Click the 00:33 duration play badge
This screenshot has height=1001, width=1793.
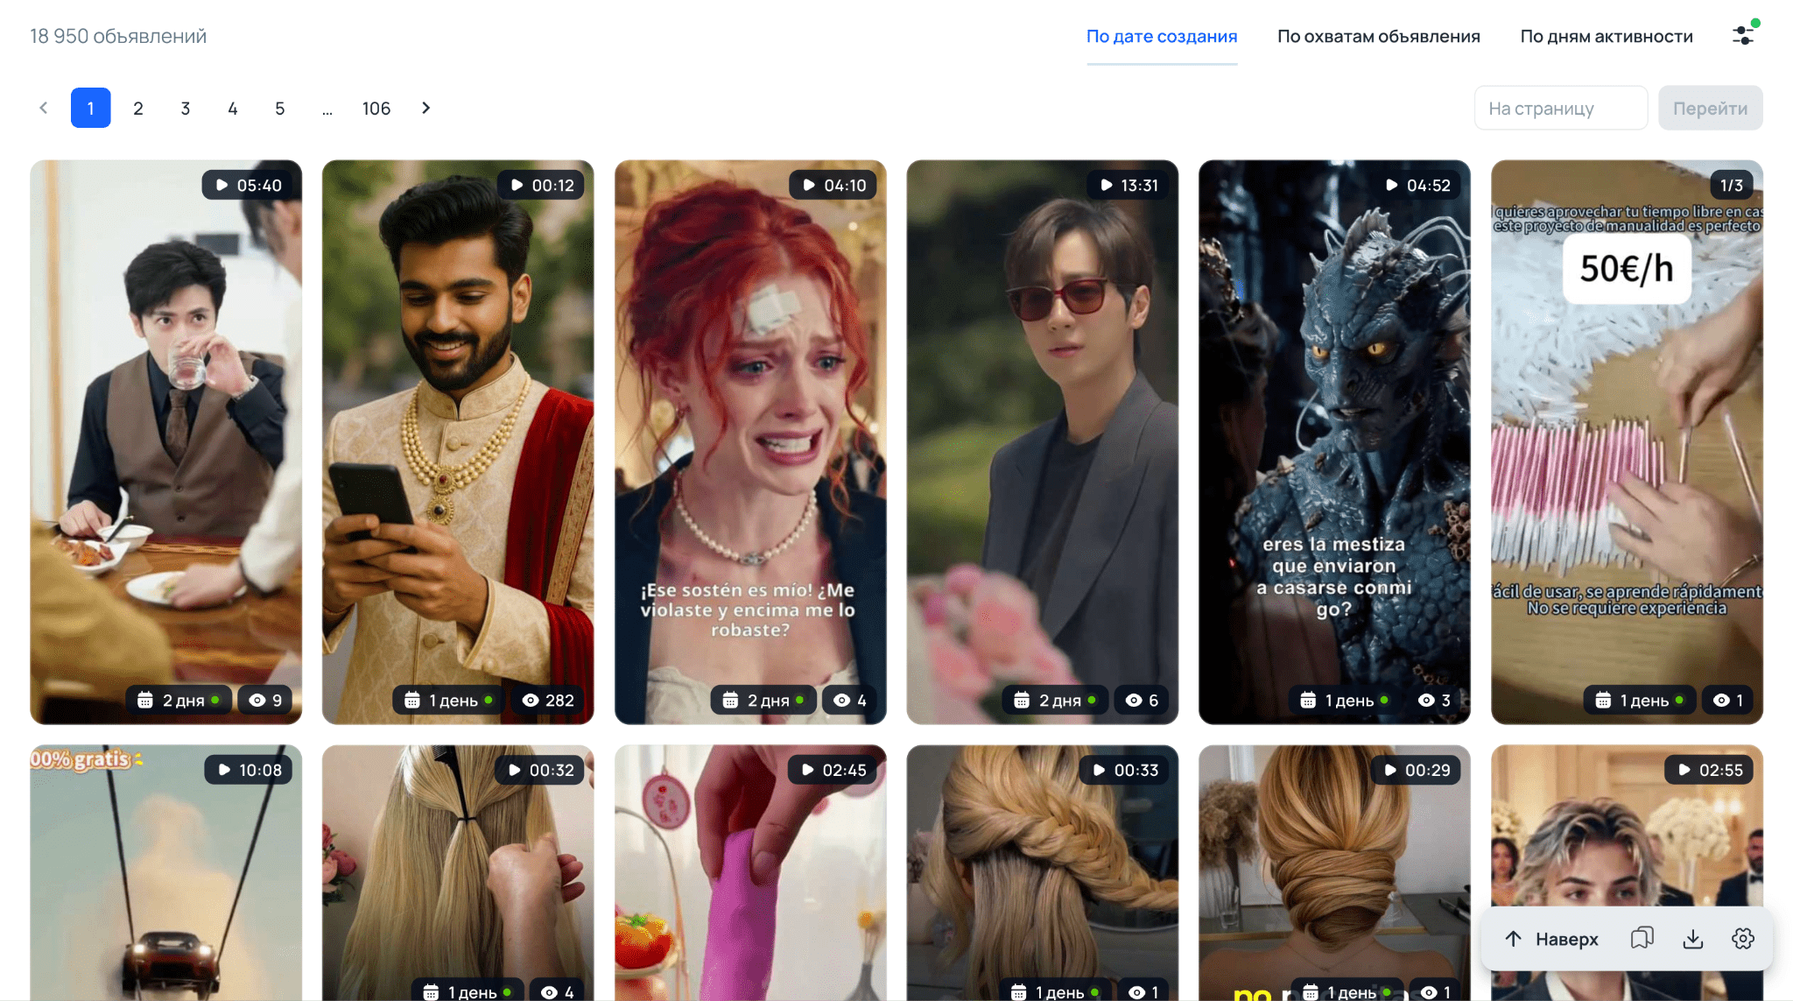coord(1125,770)
